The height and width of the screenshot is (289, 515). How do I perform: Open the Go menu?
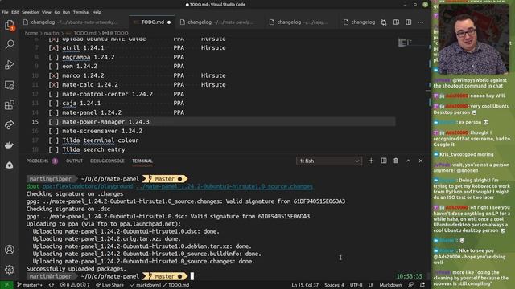click(x=57, y=12)
